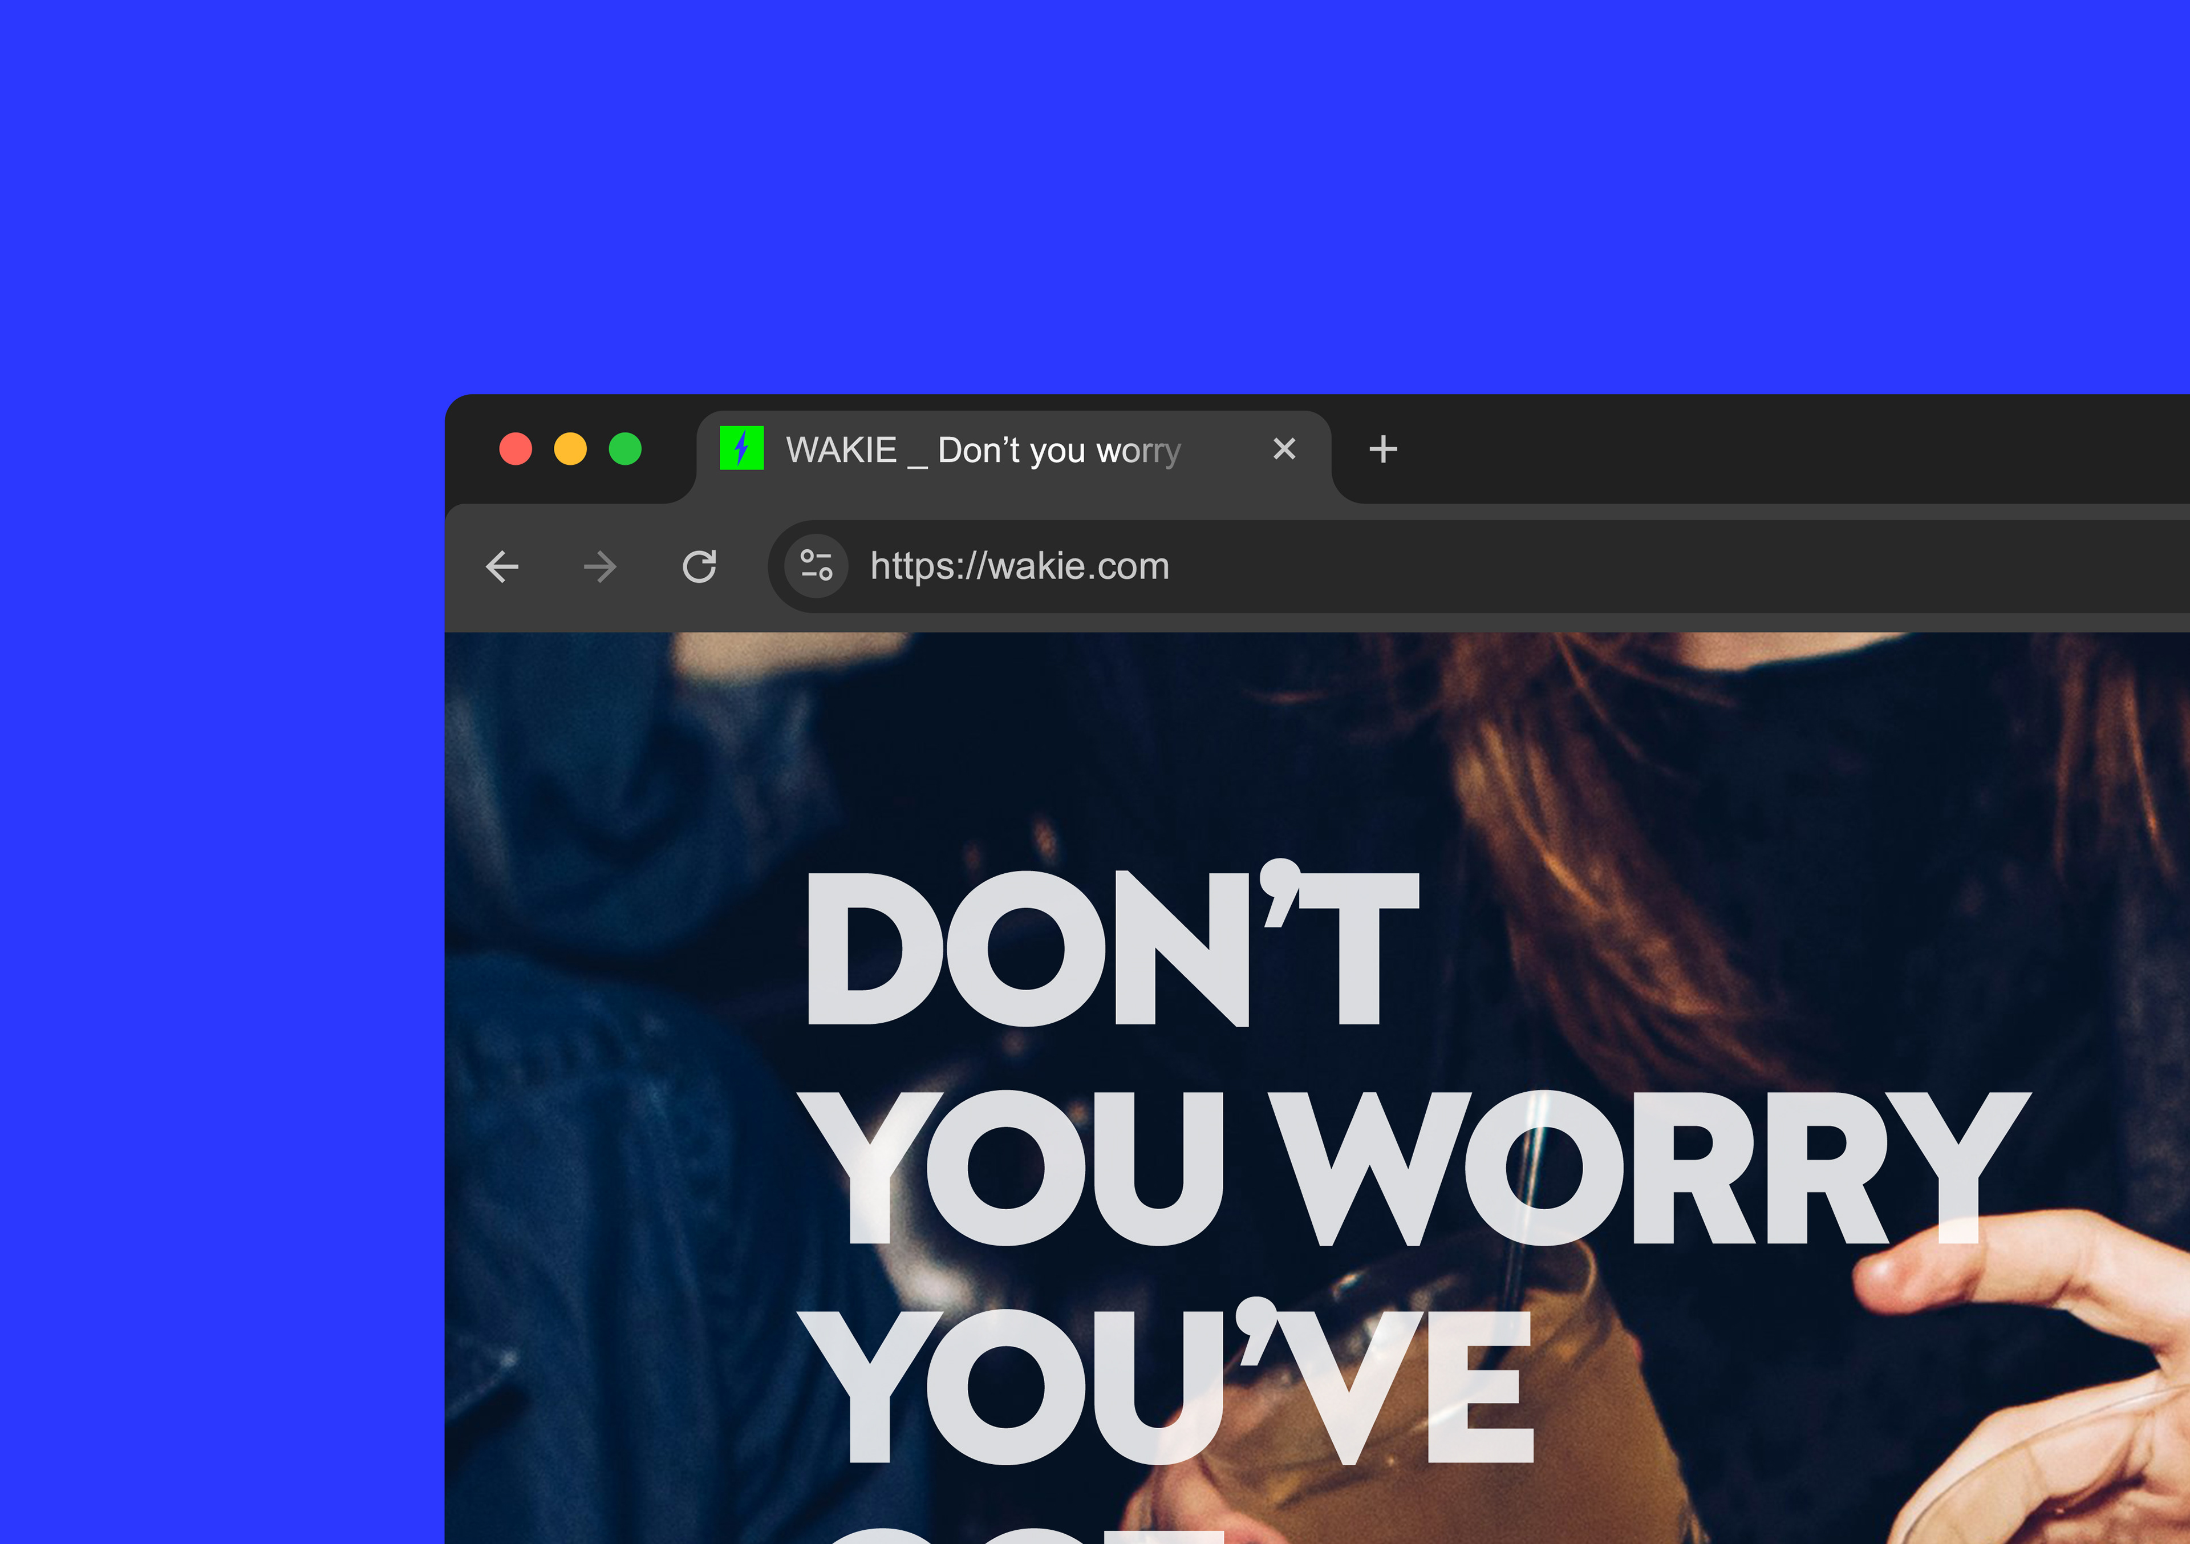Click the red close window button
The width and height of the screenshot is (2190, 1544).
click(516, 448)
